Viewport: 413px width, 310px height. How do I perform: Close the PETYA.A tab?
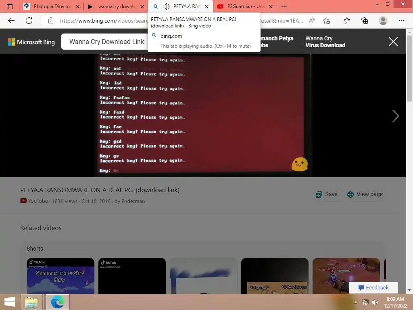[x=207, y=6]
